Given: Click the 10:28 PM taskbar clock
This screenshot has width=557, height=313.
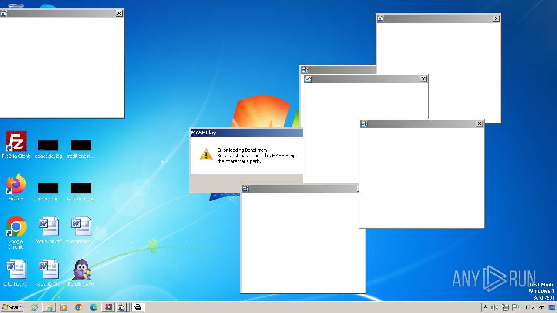Looking at the screenshot, I should click(534, 307).
